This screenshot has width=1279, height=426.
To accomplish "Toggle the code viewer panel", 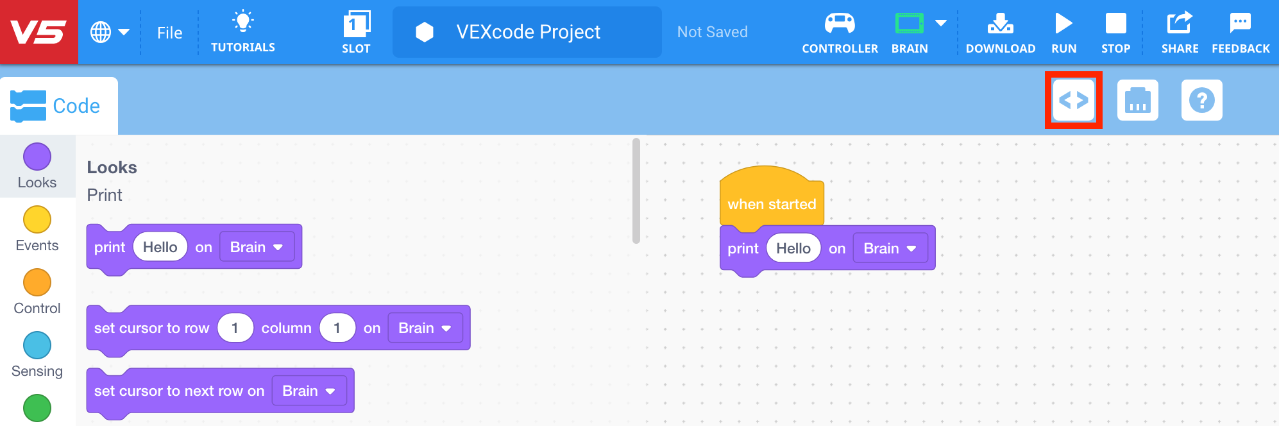I will [1072, 99].
